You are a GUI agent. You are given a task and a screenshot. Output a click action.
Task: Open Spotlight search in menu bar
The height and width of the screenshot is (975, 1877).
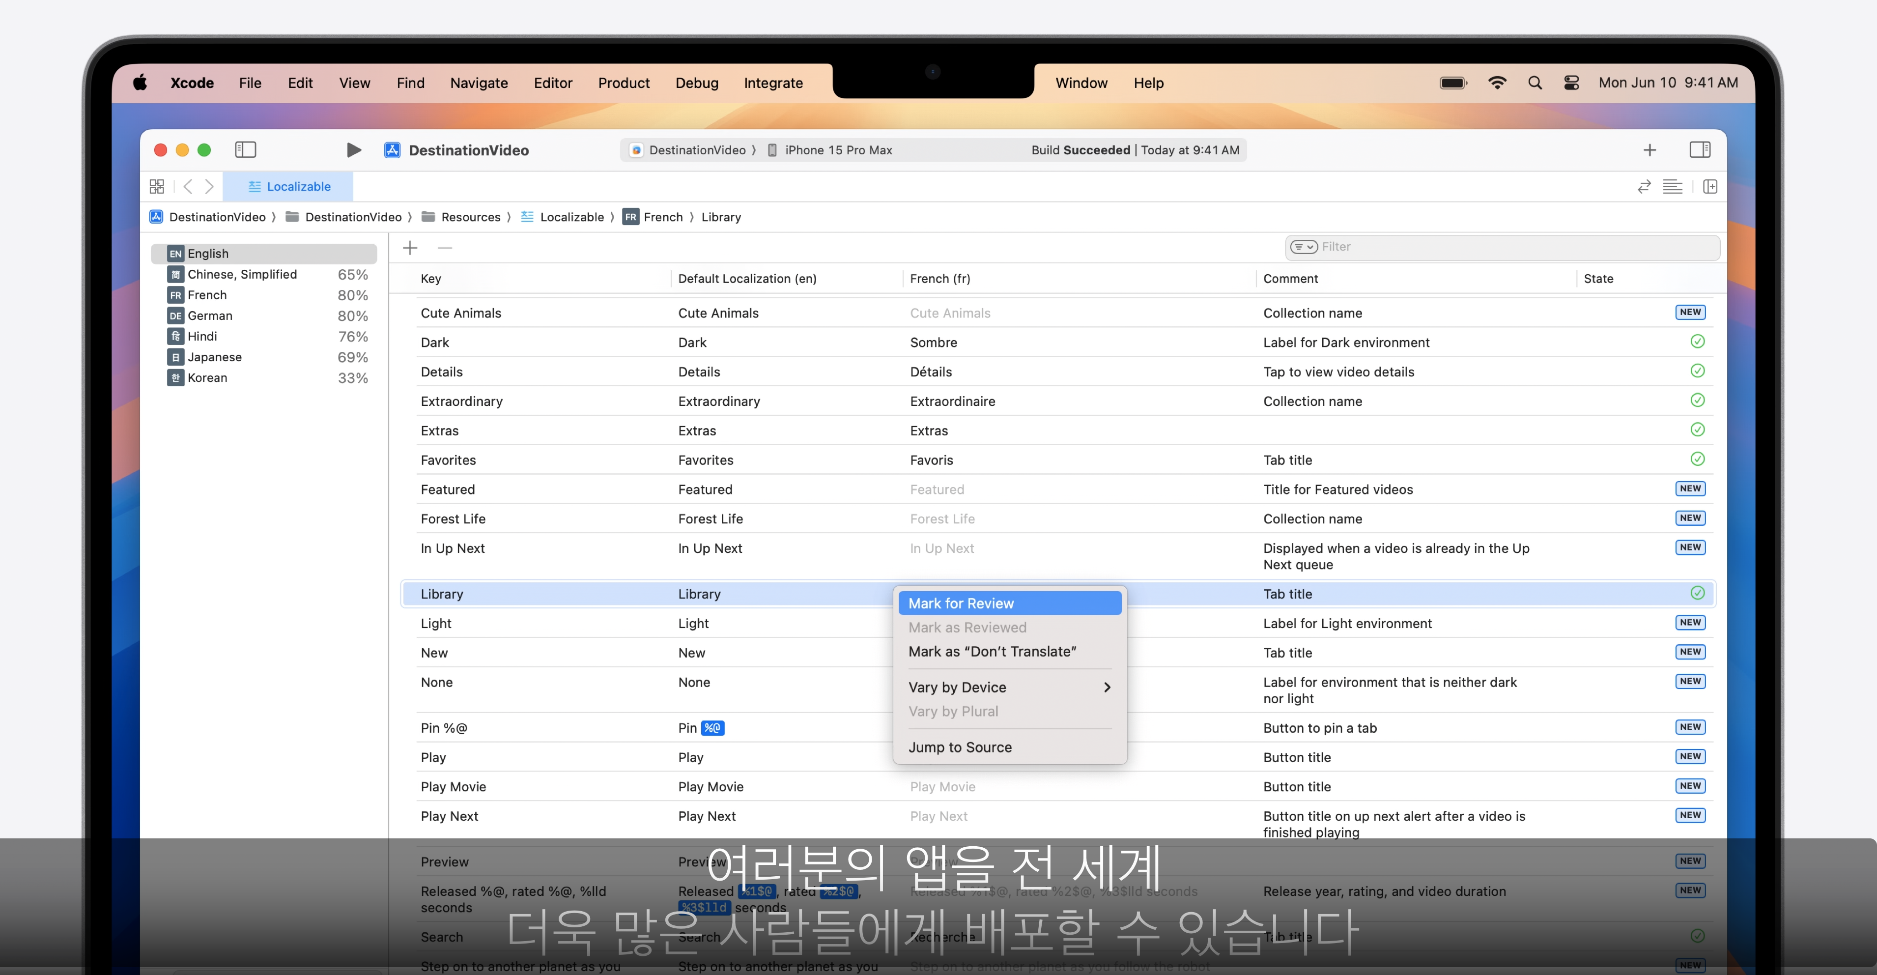pyautogui.click(x=1535, y=83)
